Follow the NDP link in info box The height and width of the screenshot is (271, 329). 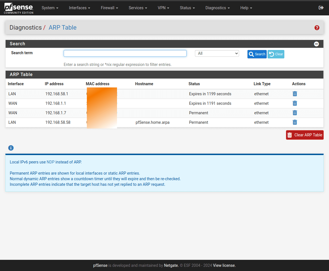[x=51, y=162]
